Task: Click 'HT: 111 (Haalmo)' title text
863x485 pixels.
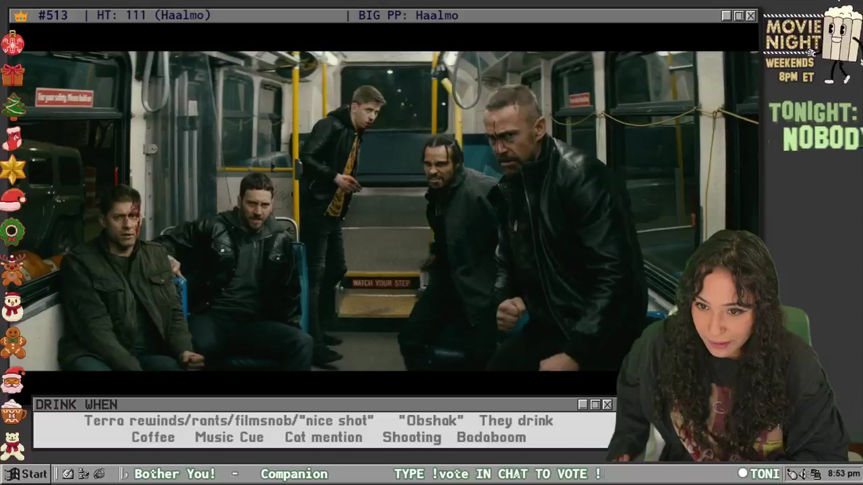Action: point(154,15)
